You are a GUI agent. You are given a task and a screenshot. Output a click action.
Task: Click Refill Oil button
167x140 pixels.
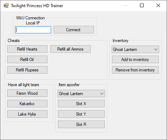(x=27, y=60)
